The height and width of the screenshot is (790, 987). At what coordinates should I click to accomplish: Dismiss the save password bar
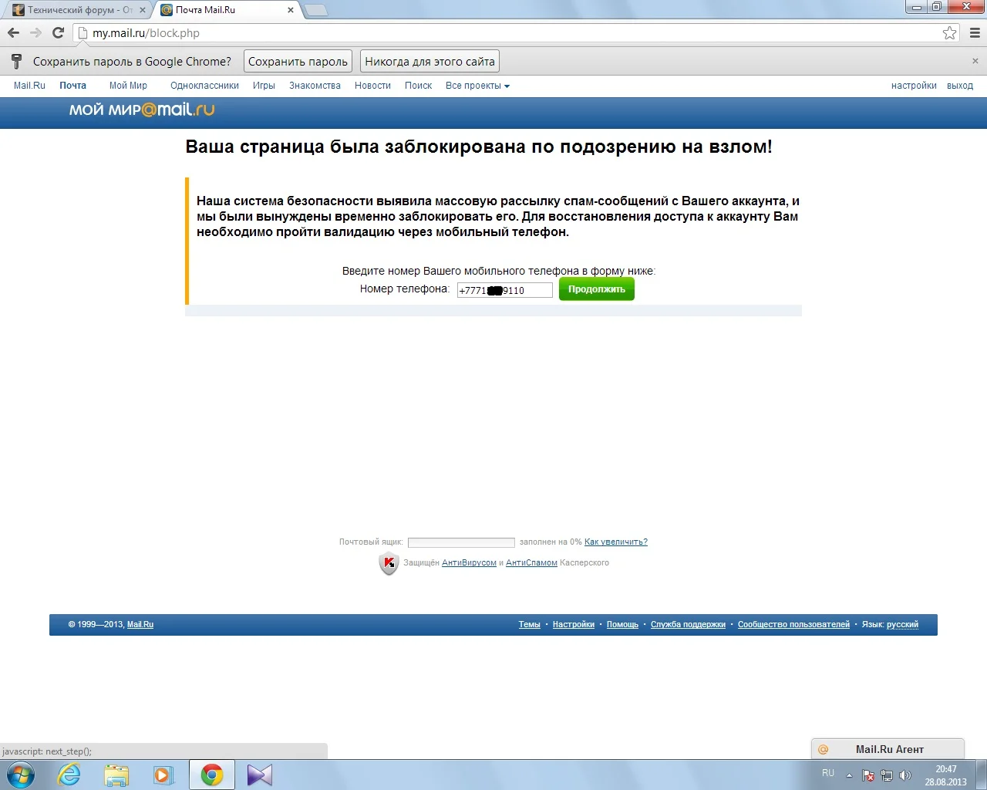(975, 61)
